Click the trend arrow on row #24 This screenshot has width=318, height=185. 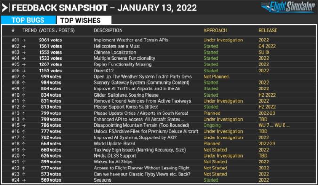[24, 180]
